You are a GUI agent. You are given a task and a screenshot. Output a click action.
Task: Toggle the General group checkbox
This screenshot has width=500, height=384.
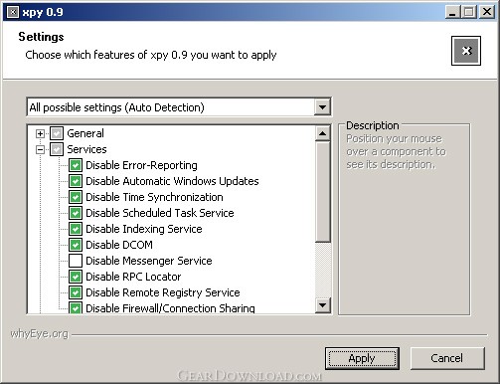point(57,133)
